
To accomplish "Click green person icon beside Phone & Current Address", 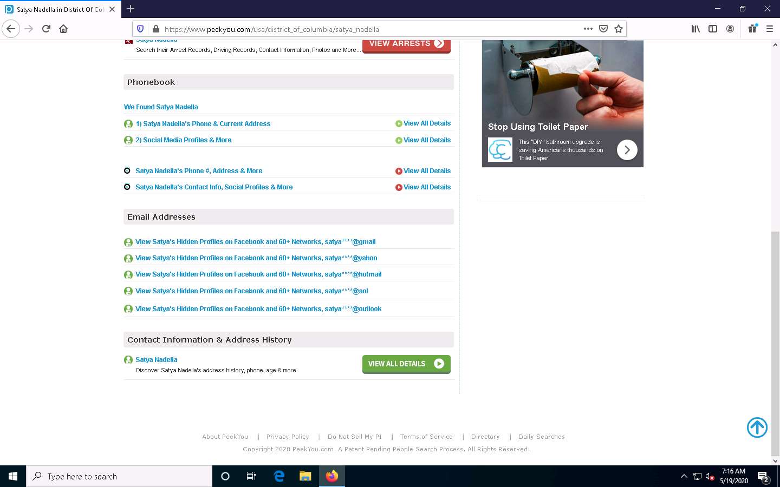I will click(x=128, y=124).
